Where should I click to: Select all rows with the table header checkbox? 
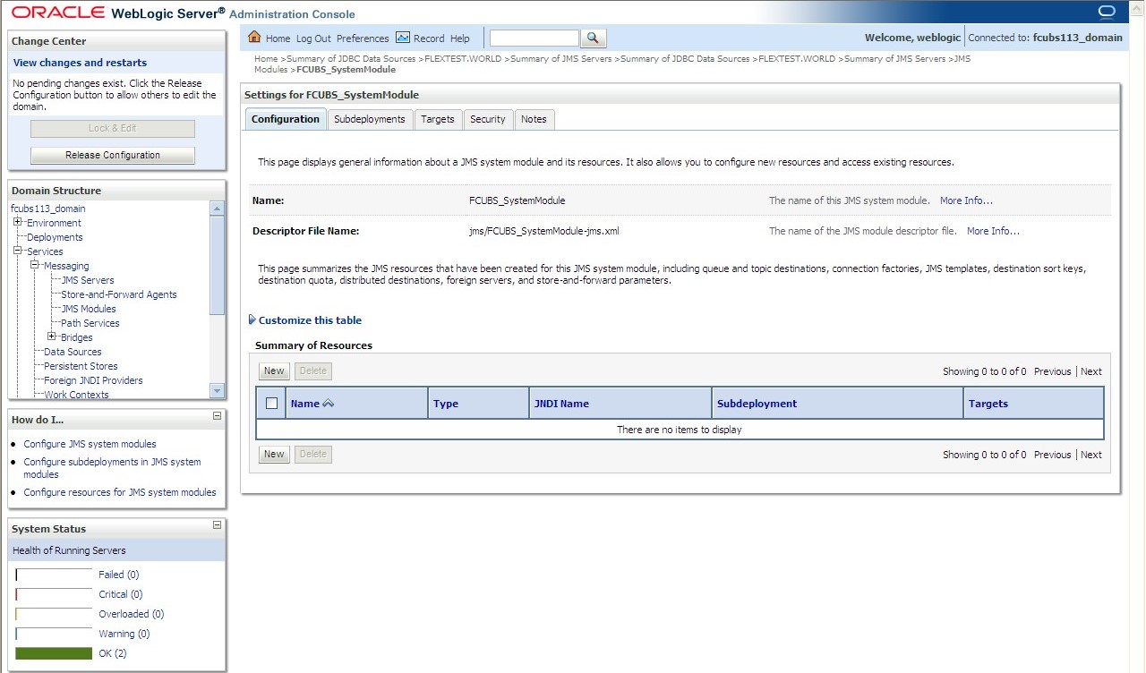click(270, 403)
